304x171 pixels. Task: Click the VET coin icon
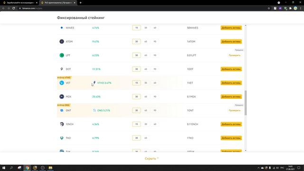click(62, 83)
